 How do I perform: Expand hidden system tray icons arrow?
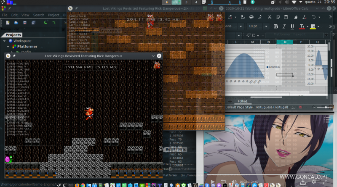[300, 2]
